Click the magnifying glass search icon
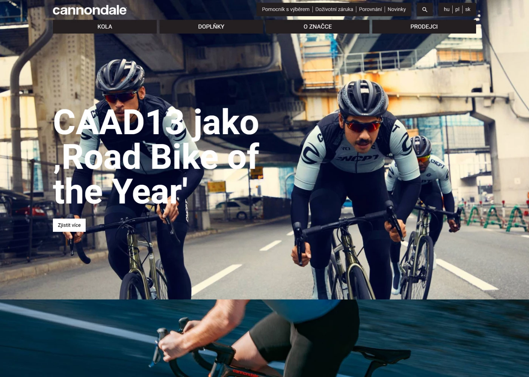Viewport: 529px width, 377px height. click(x=425, y=9)
